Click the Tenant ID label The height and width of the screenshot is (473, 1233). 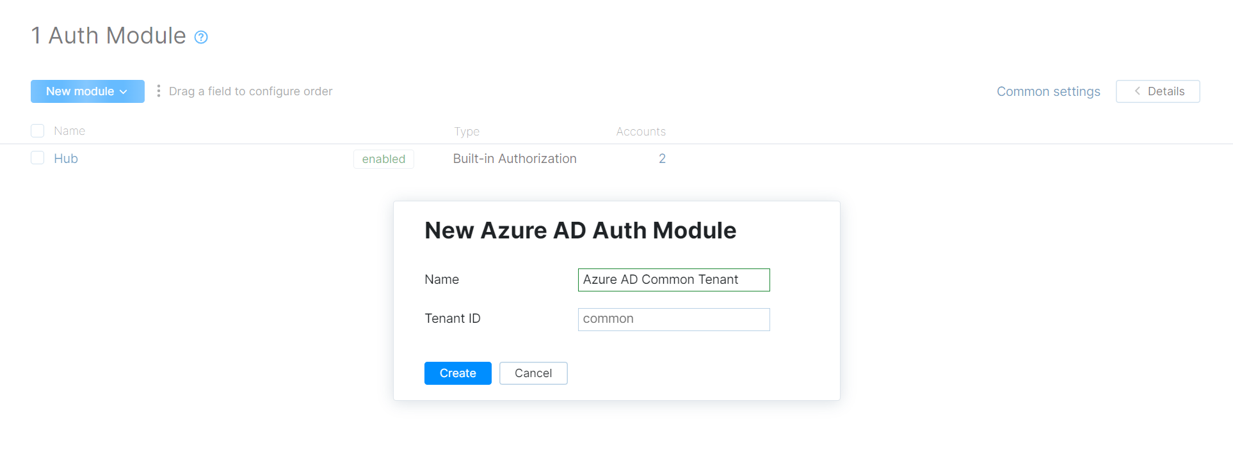point(453,318)
